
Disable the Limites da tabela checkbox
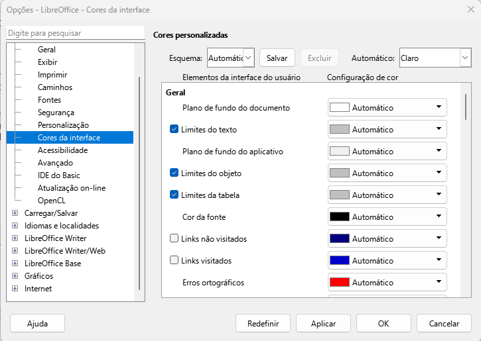(x=174, y=195)
